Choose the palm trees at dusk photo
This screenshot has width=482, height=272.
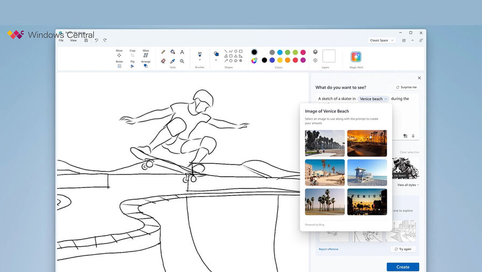coord(325,201)
